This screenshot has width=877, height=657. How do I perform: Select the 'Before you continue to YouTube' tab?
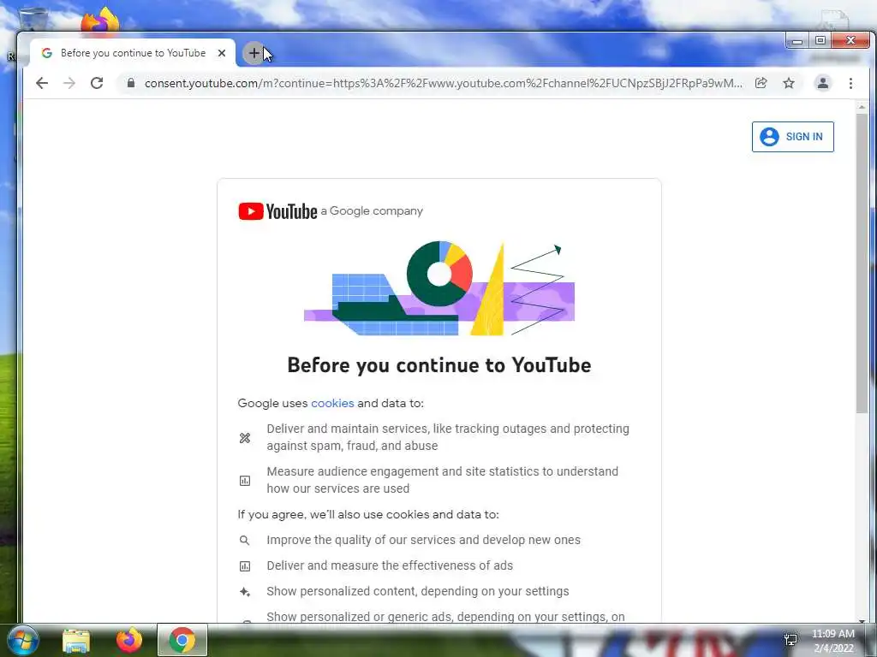[133, 53]
